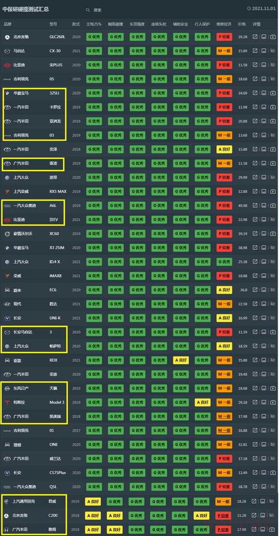Click 主驾25% column header
The height and width of the screenshot is (536, 279).
pyautogui.click(x=93, y=24)
